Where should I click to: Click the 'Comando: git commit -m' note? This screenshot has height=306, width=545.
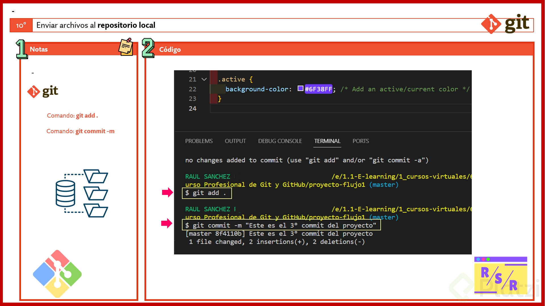[80, 131]
